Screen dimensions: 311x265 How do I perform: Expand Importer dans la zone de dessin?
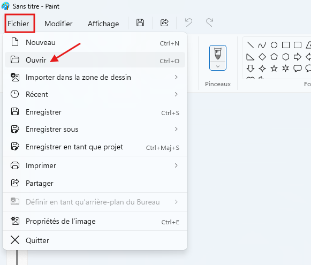95,77
